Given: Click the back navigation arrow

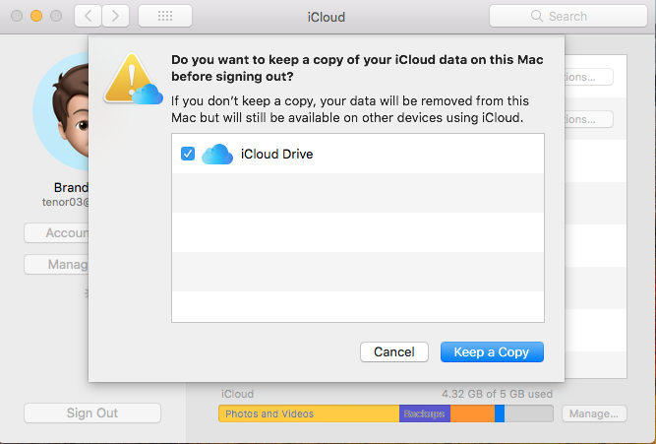Looking at the screenshot, I should click(x=88, y=17).
